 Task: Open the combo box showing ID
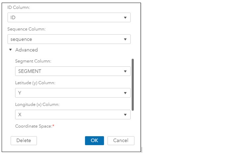(69, 17)
